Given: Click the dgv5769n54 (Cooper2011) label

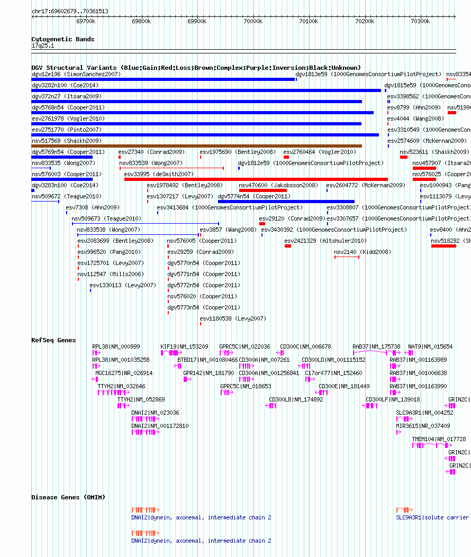Looking at the screenshot, I should pos(68,152).
